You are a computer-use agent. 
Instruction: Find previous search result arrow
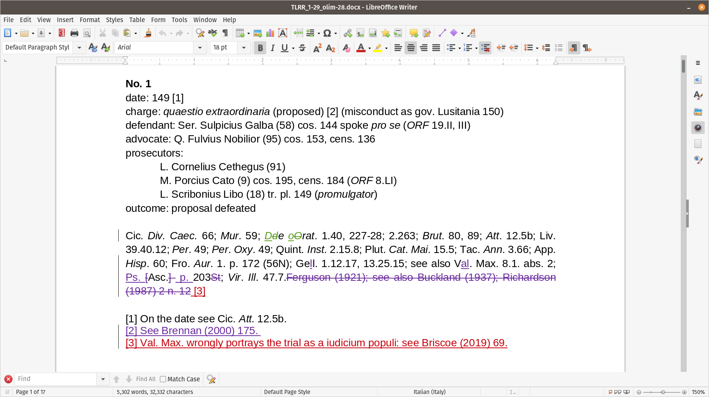point(116,379)
